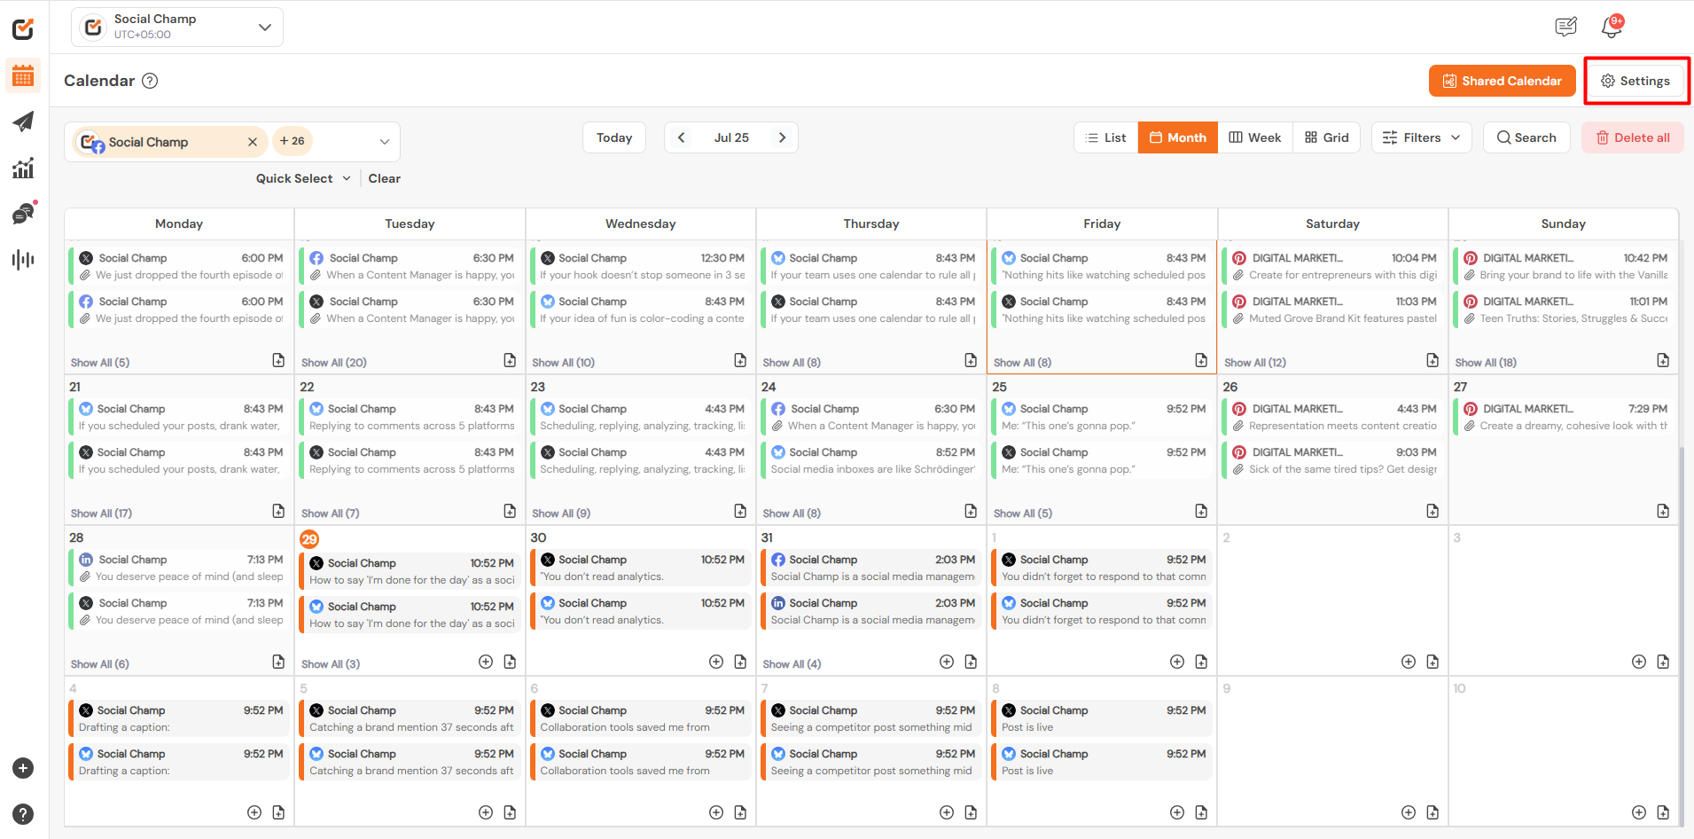1694x839 pixels.
Task: Expand Show All (17) on day 21
Action: [x=101, y=514]
